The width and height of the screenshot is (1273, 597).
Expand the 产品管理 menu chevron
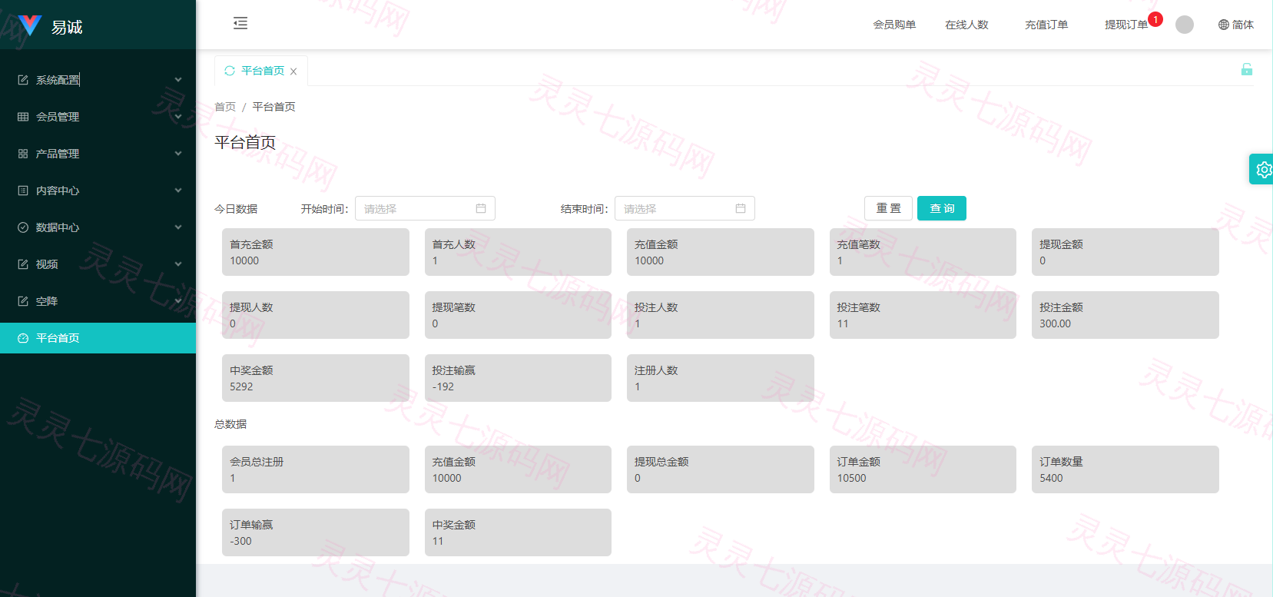point(178,154)
